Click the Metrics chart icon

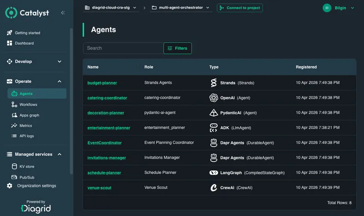[x=14, y=125]
